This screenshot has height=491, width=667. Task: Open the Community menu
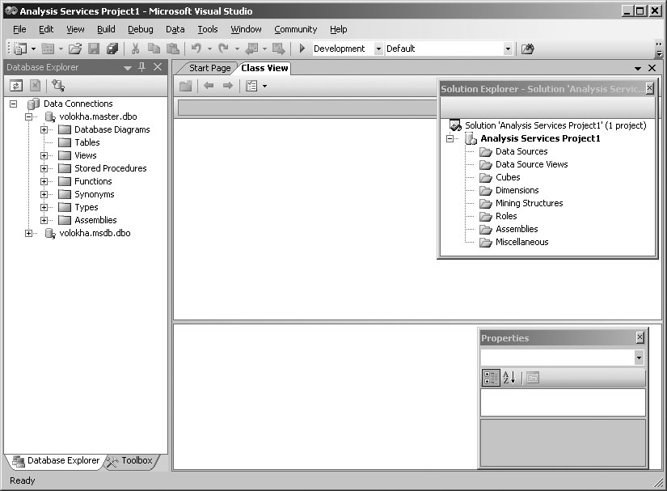295,29
